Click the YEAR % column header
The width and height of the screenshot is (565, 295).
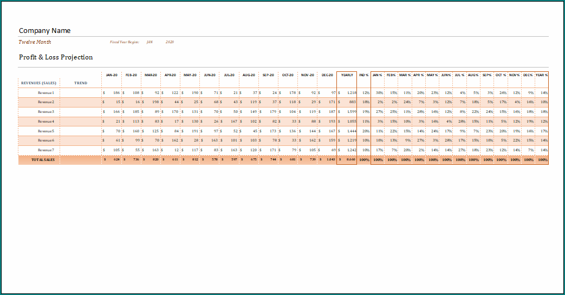tap(542, 75)
